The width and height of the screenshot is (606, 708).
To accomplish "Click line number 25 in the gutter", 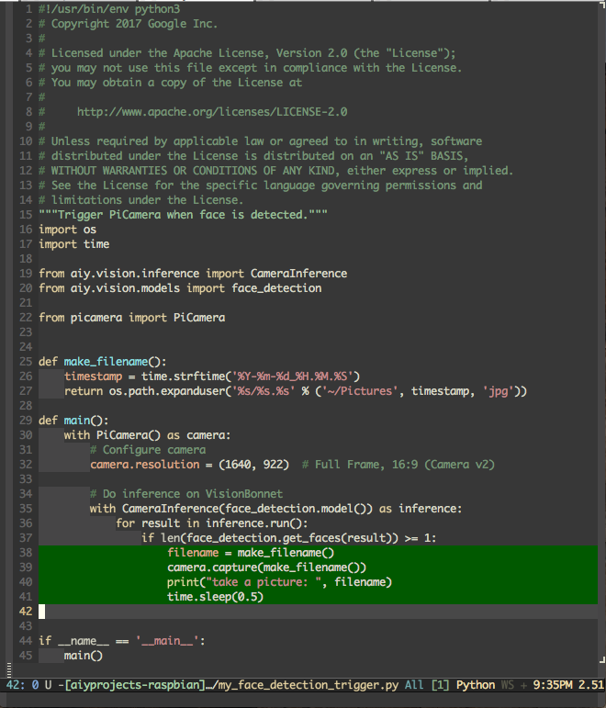I will pos(26,362).
